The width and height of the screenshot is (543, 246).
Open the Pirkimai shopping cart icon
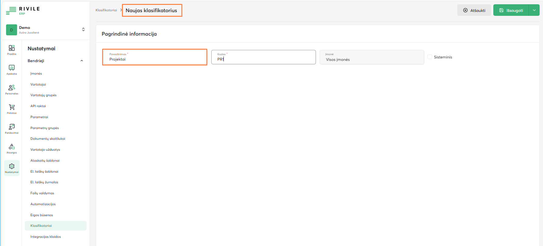[x=12, y=108]
